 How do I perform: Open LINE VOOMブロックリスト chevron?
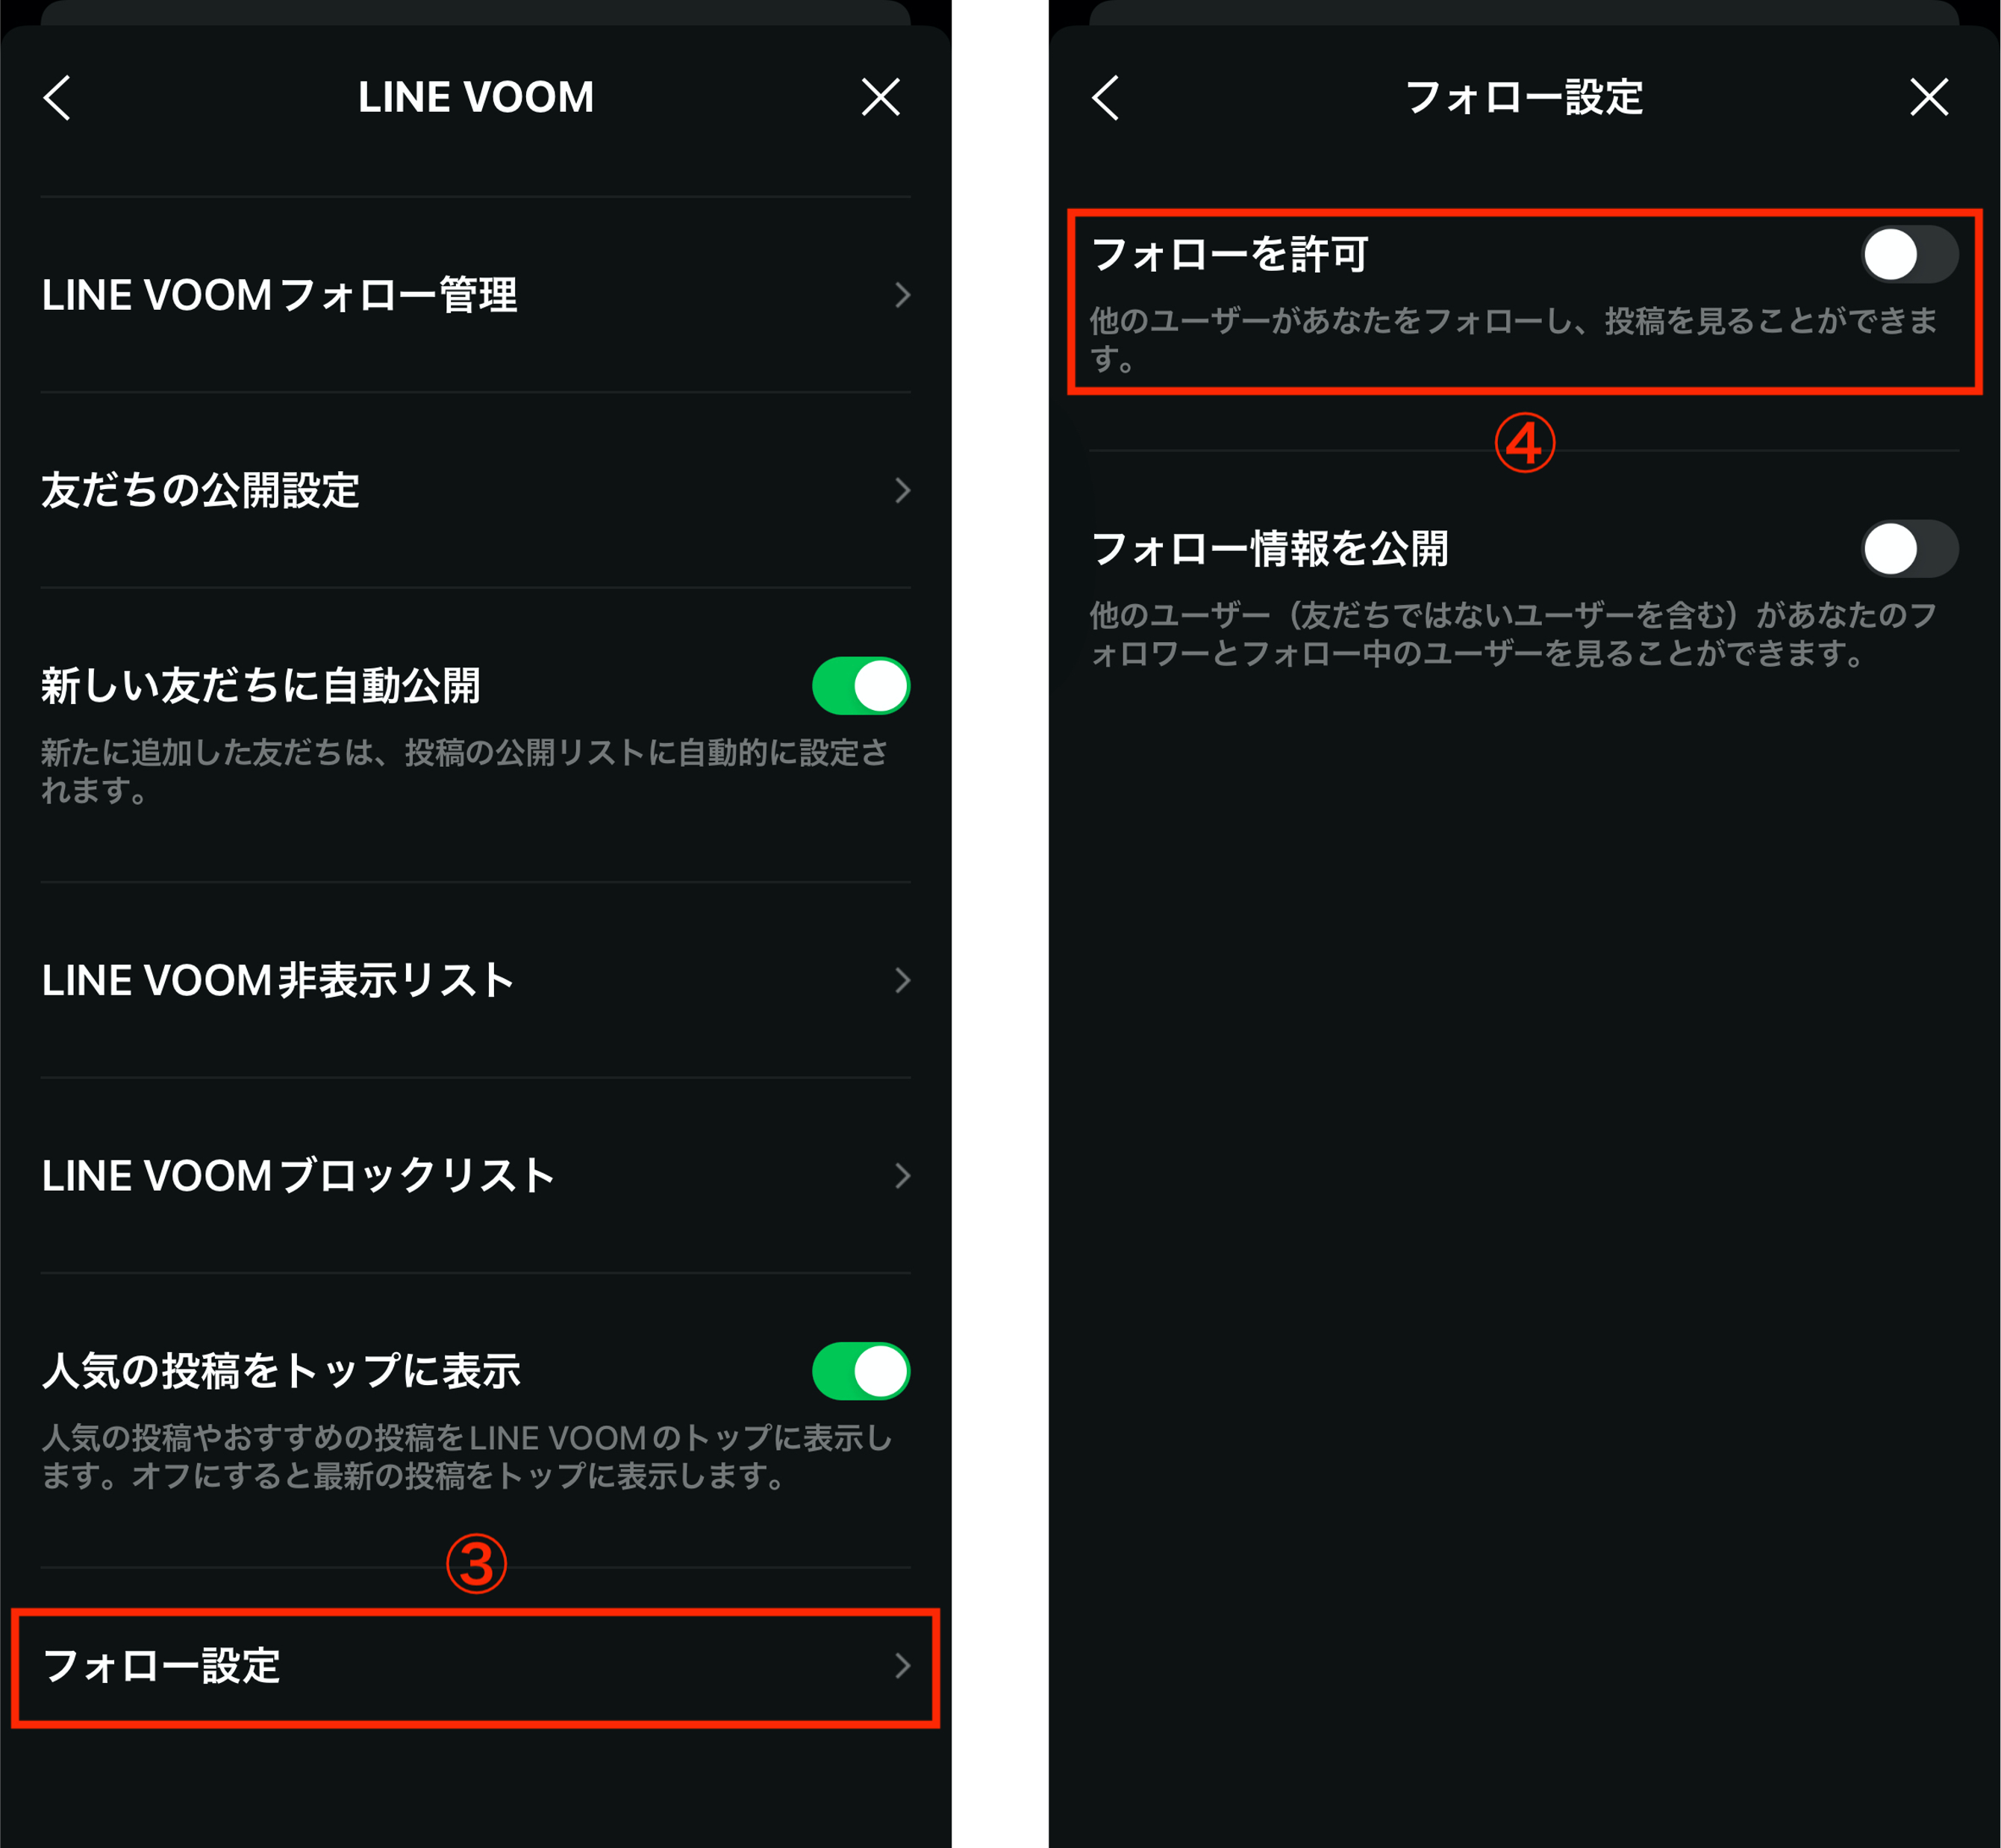902,1175
